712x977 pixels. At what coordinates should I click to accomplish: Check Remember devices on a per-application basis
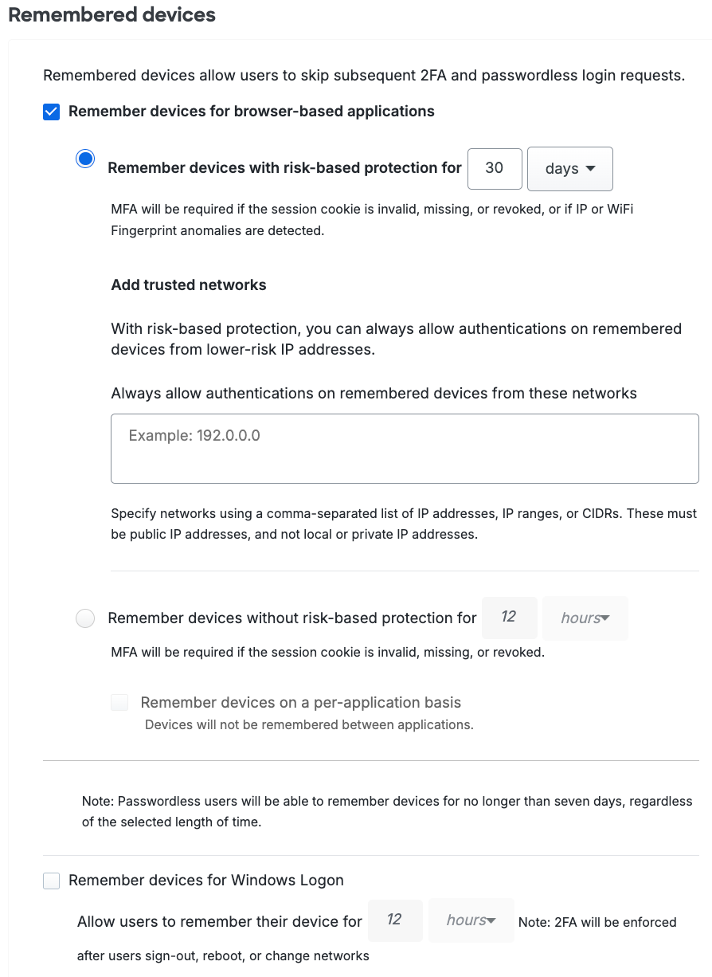[x=119, y=702]
